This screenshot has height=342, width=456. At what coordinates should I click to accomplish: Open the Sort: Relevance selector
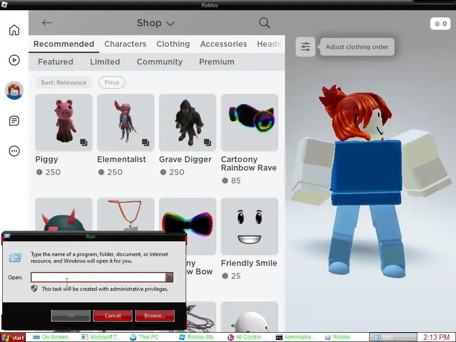pos(63,82)
